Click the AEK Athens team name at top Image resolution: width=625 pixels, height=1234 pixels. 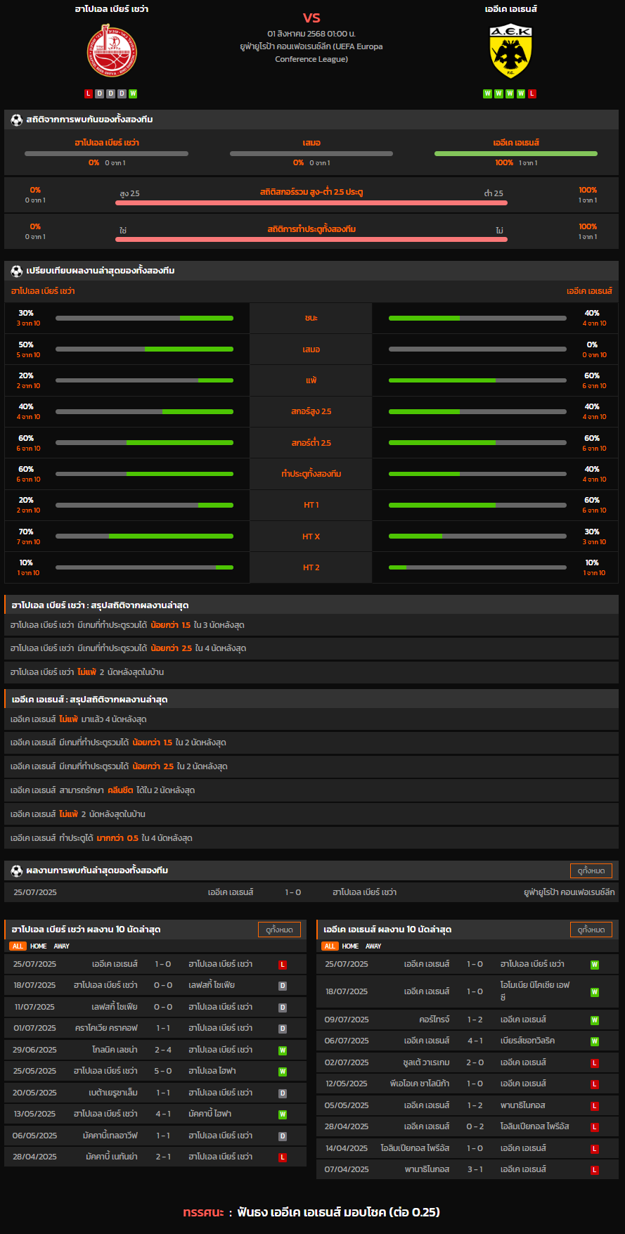[511, 9]
